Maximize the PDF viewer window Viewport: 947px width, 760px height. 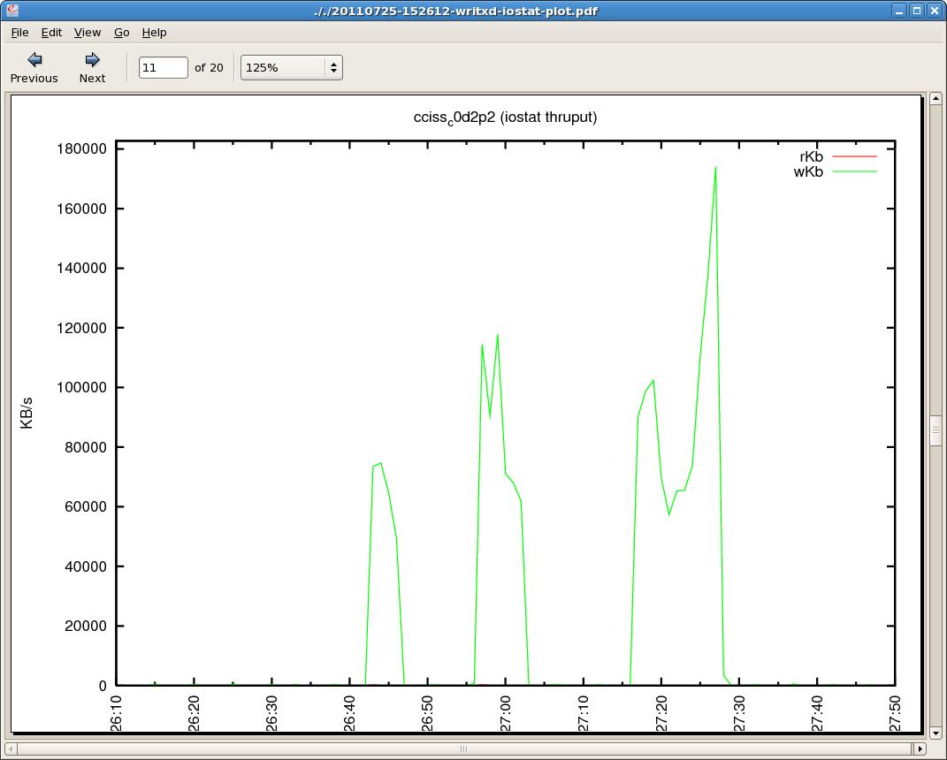coord(916,11)
